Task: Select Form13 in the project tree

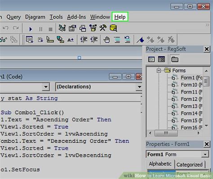Action: (192, 106)
